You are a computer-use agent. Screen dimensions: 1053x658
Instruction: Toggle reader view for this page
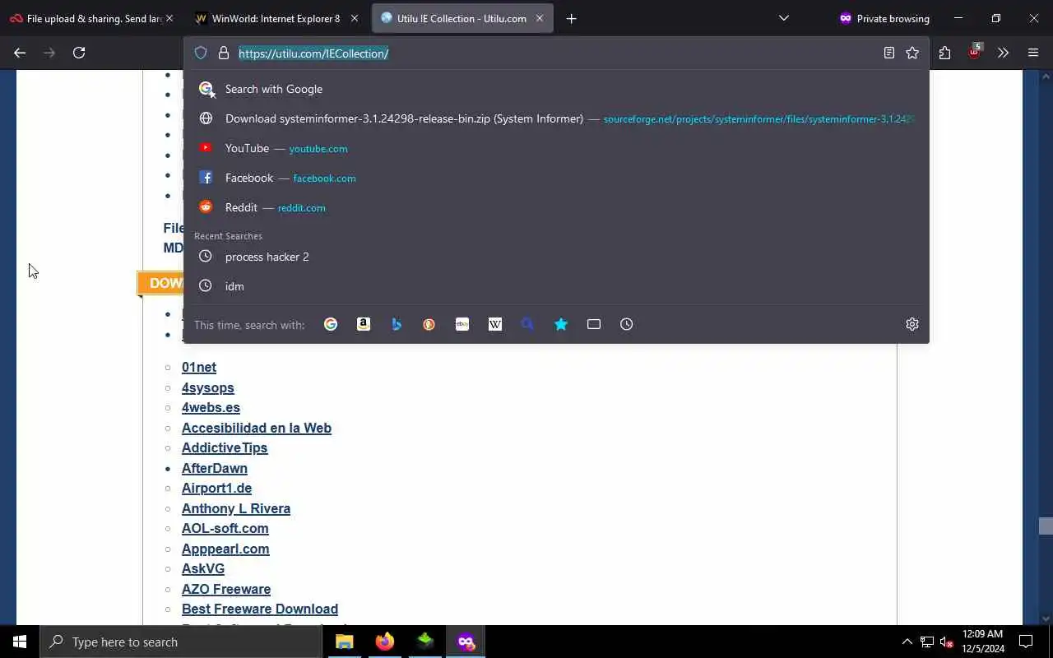[x=889, y=53]
